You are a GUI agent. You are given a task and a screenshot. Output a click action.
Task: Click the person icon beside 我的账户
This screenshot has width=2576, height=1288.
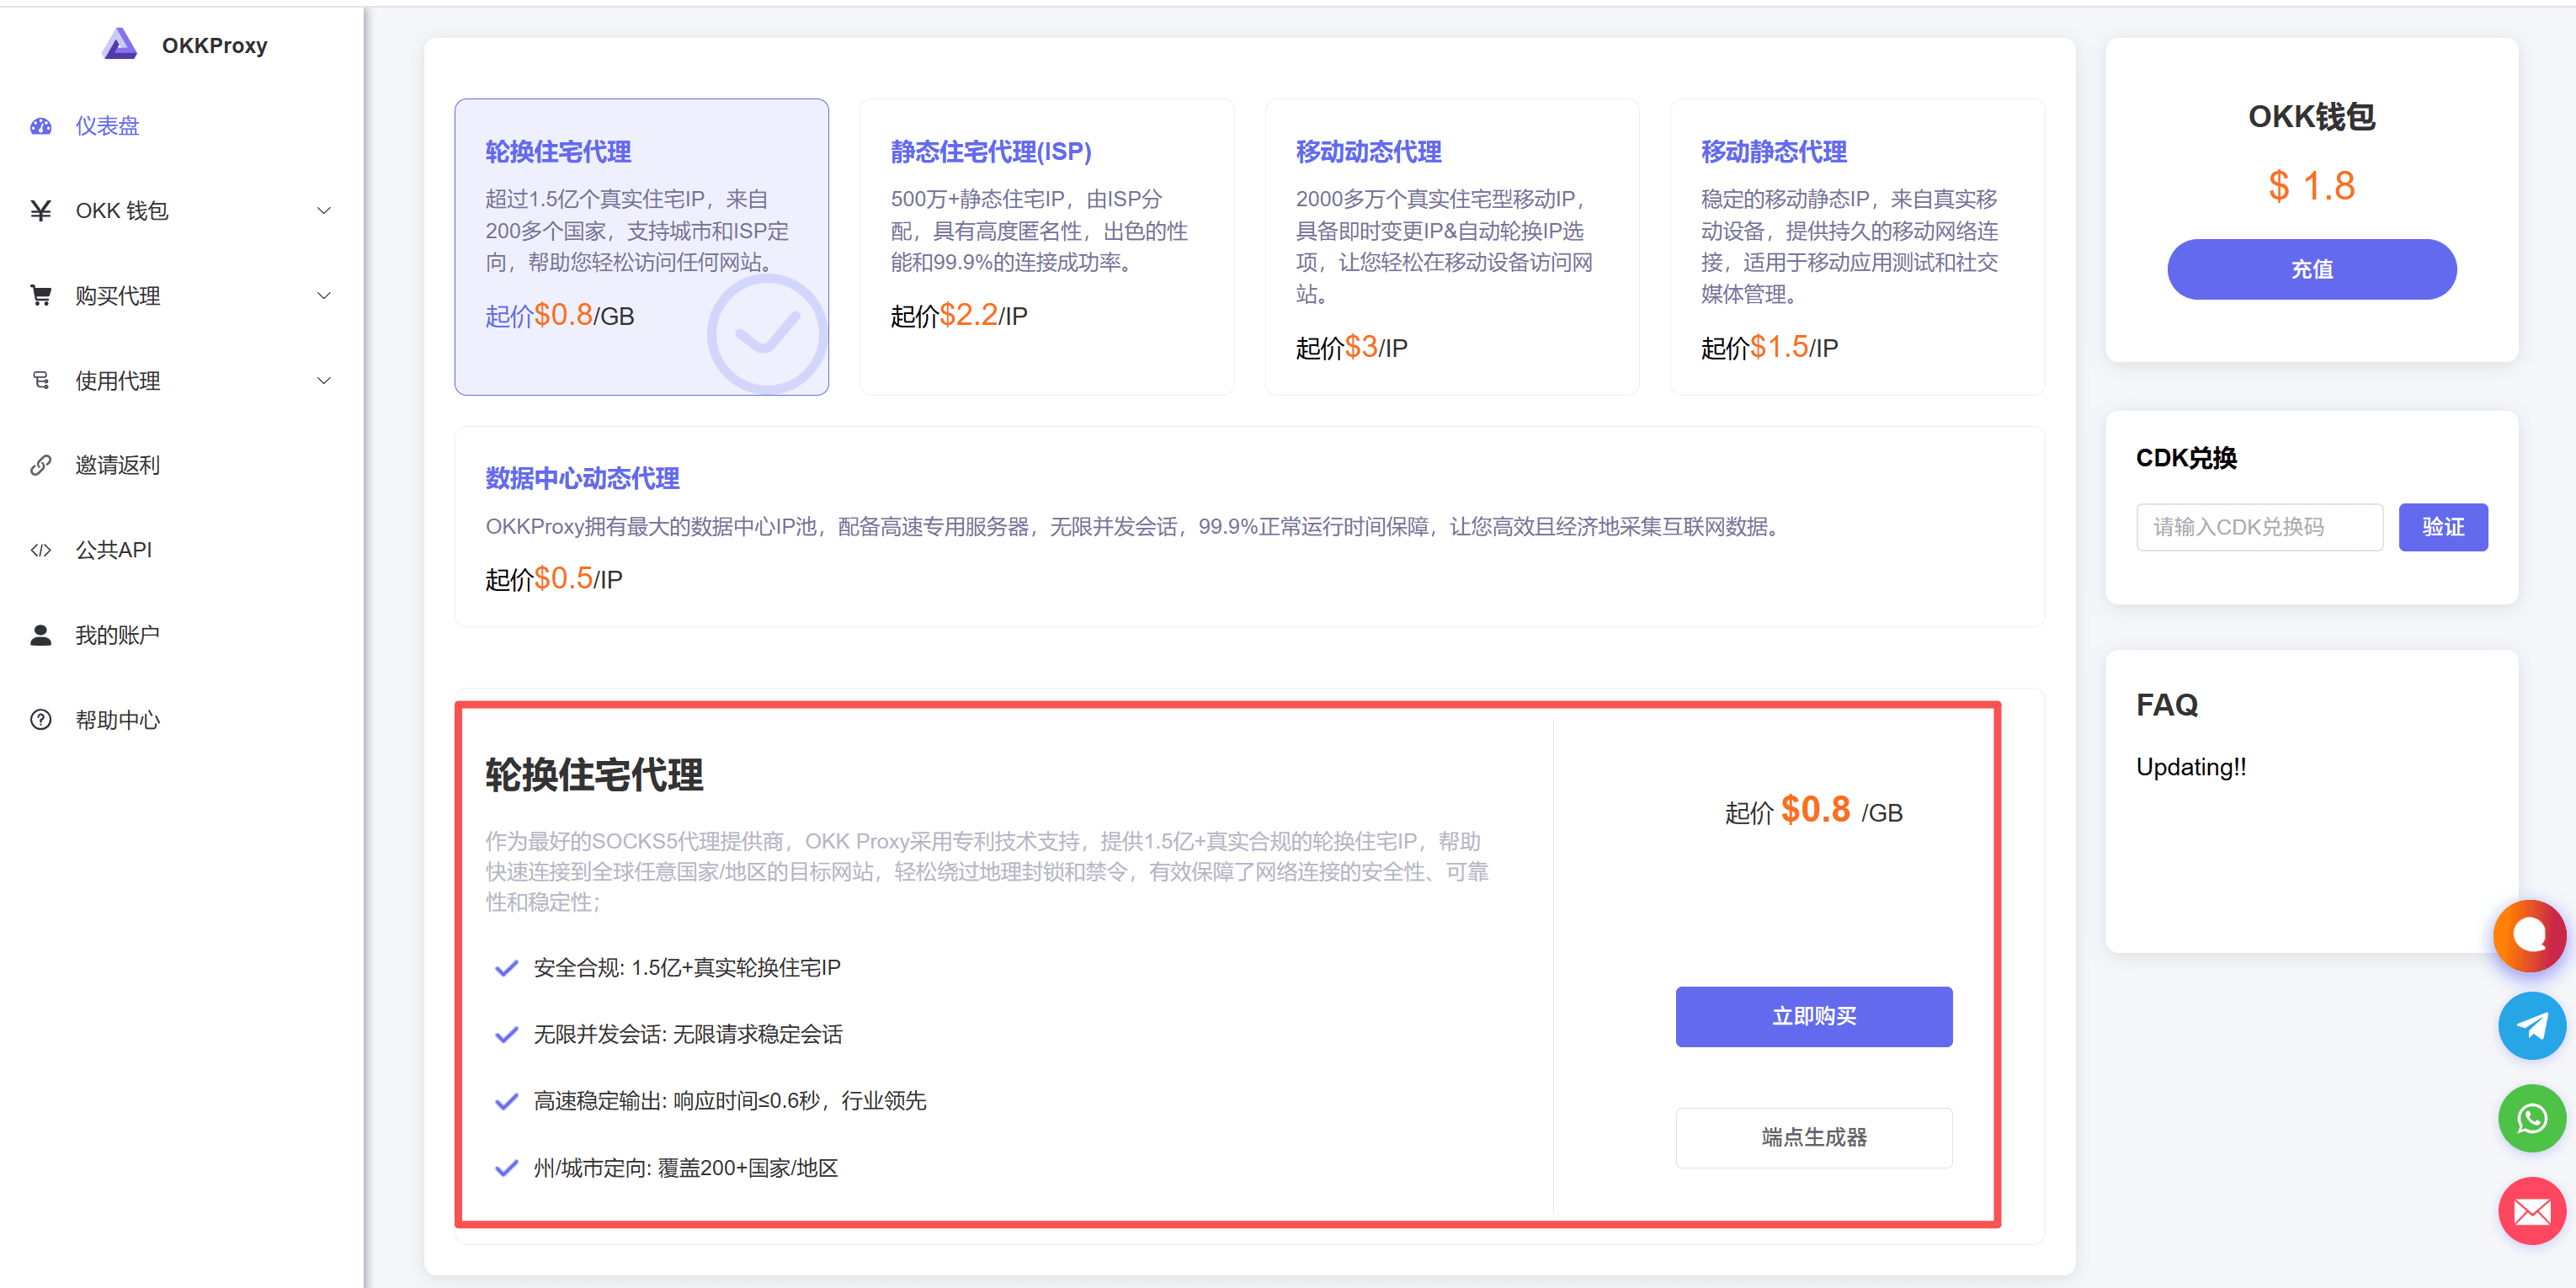click(41, 635)
